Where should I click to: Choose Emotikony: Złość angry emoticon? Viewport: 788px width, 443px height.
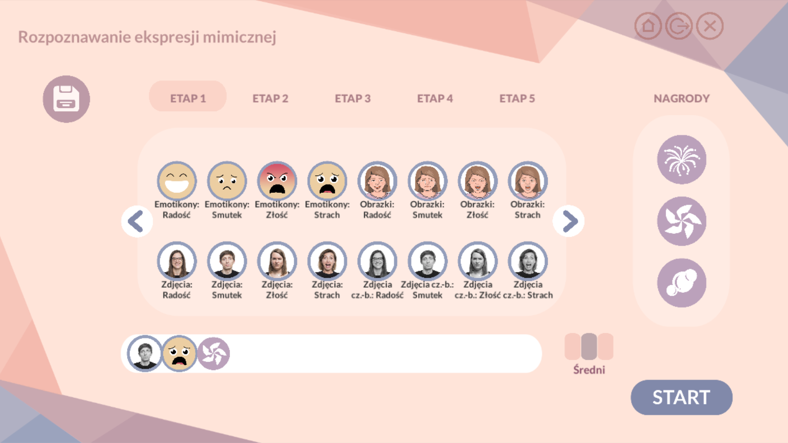point(277,182)
